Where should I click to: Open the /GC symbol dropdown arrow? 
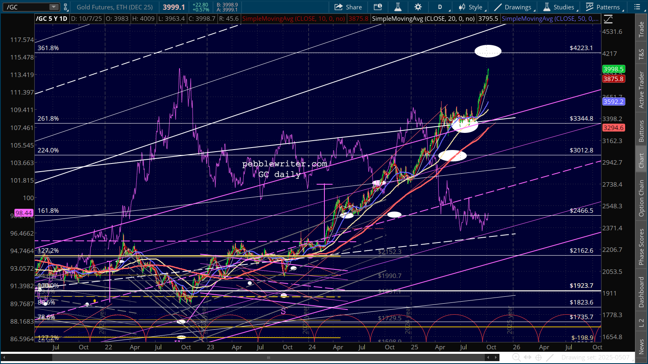coord(54,7)
